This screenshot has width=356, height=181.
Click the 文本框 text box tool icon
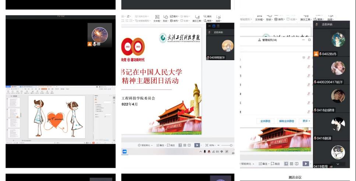[157, 17]
